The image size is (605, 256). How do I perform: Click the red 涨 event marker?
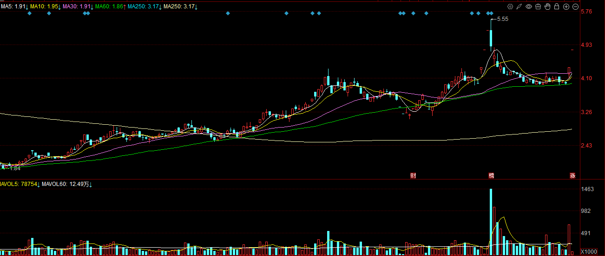pos(572,175)
